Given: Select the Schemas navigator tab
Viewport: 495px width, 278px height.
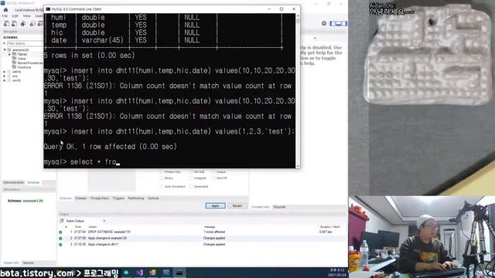Looking at the screenshot, I should (33, 182).
